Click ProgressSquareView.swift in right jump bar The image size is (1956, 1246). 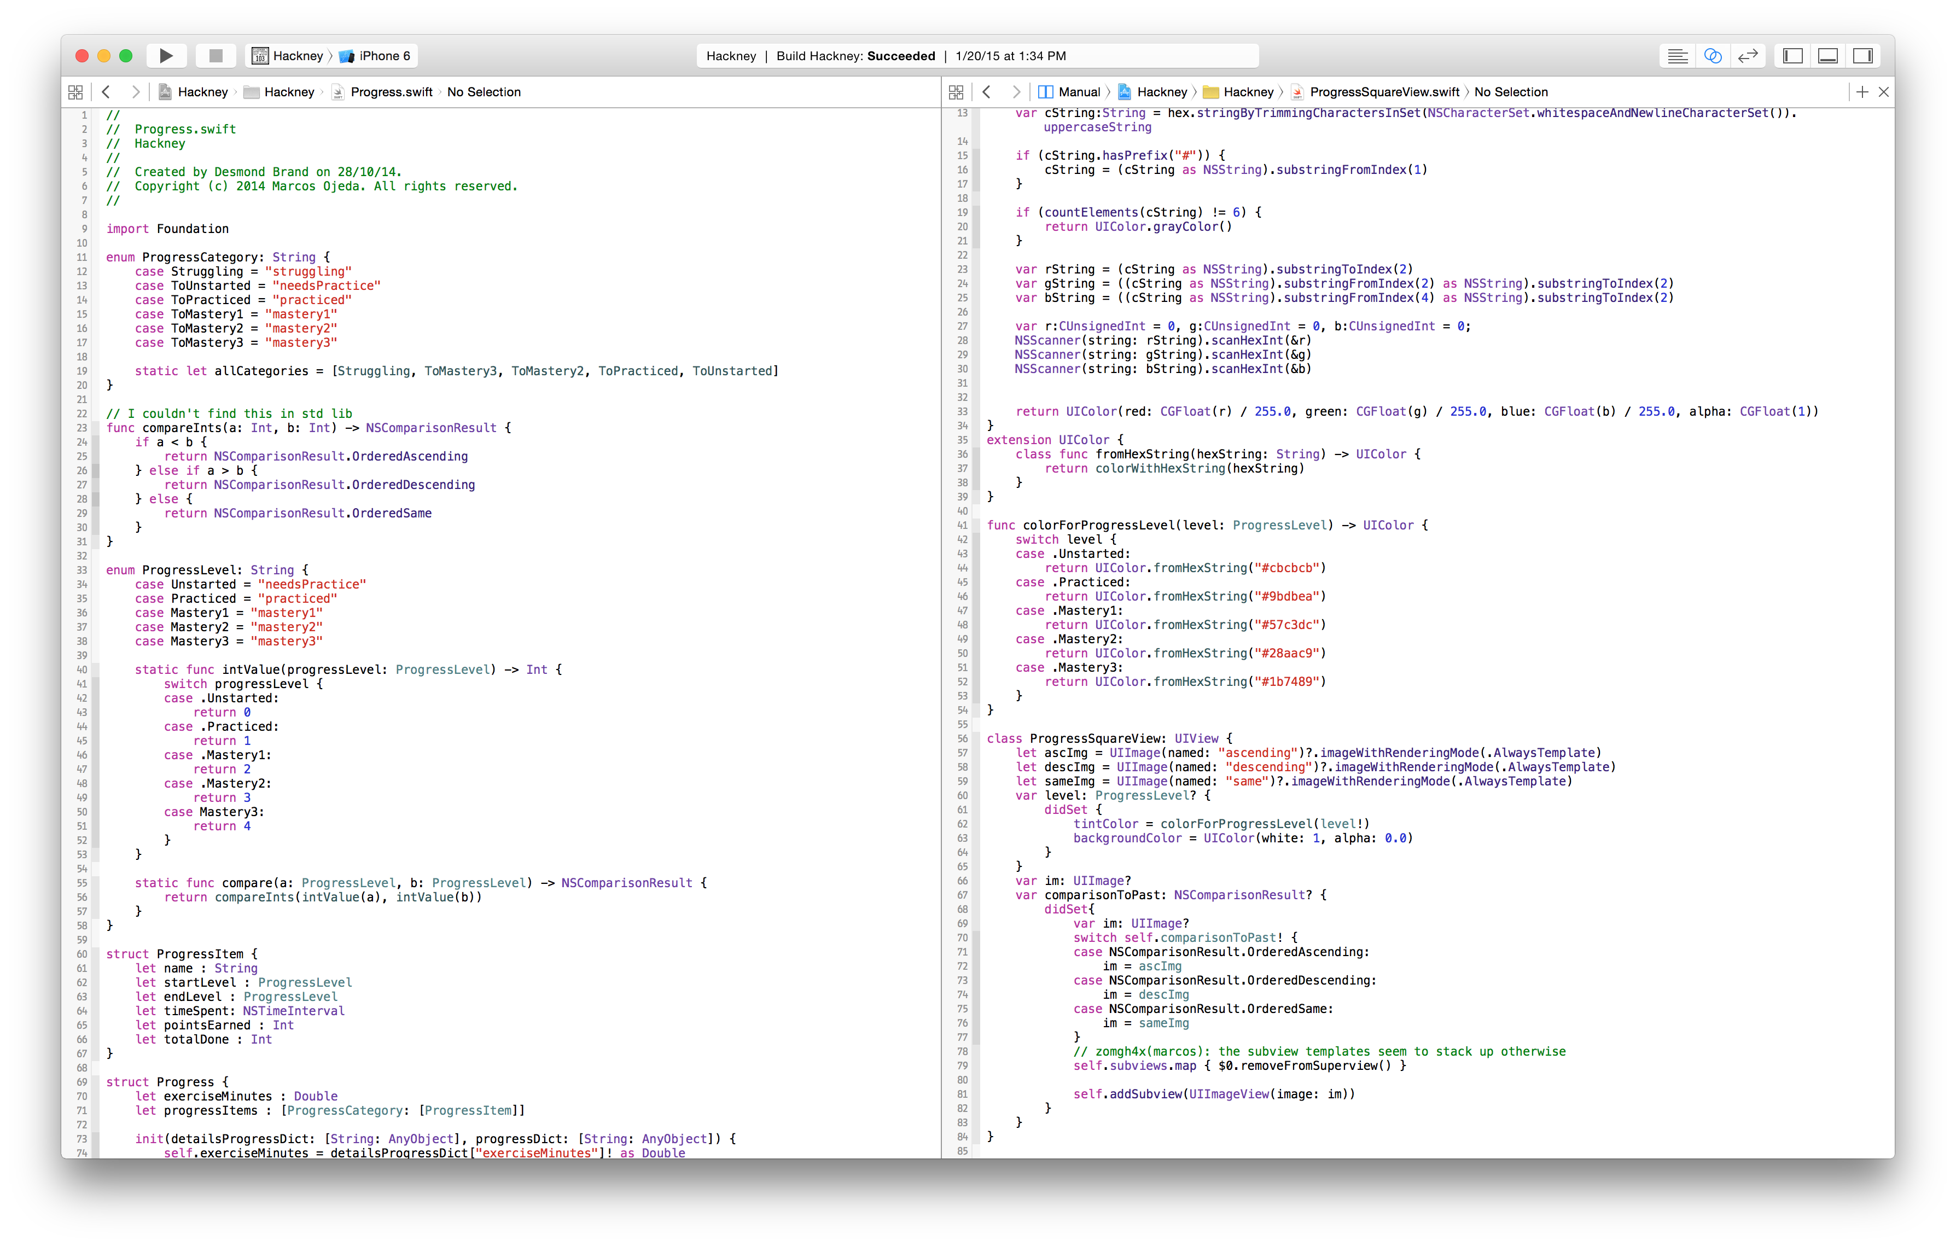click(x=1383, y=92)
